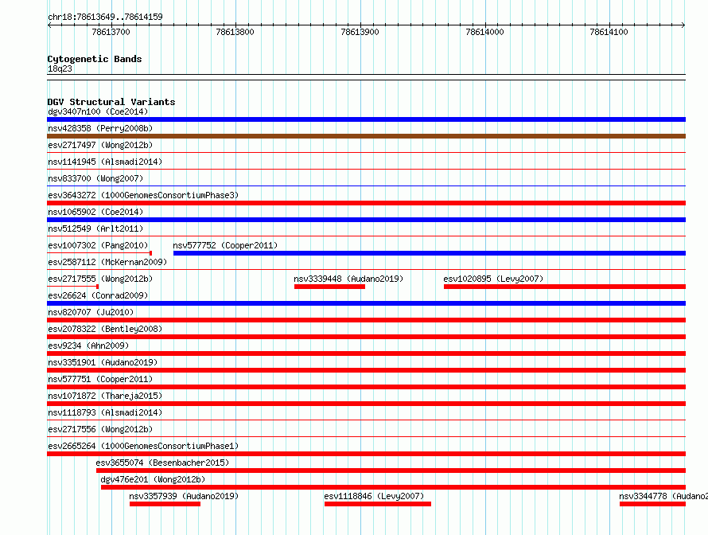The height and width of the screenshot is (535, 708).
Task: Click the red esv1020895 (Levy2007) bar
Action: (565, 287)
